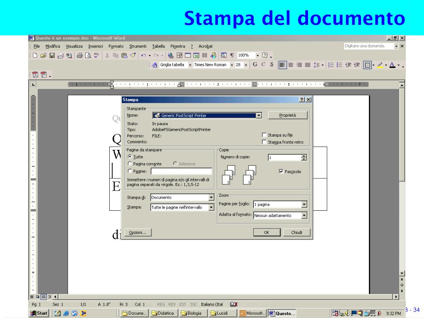The image size is (424, 318).
Task: Click the Show paragraph marks icon
Action: [232, 55]
